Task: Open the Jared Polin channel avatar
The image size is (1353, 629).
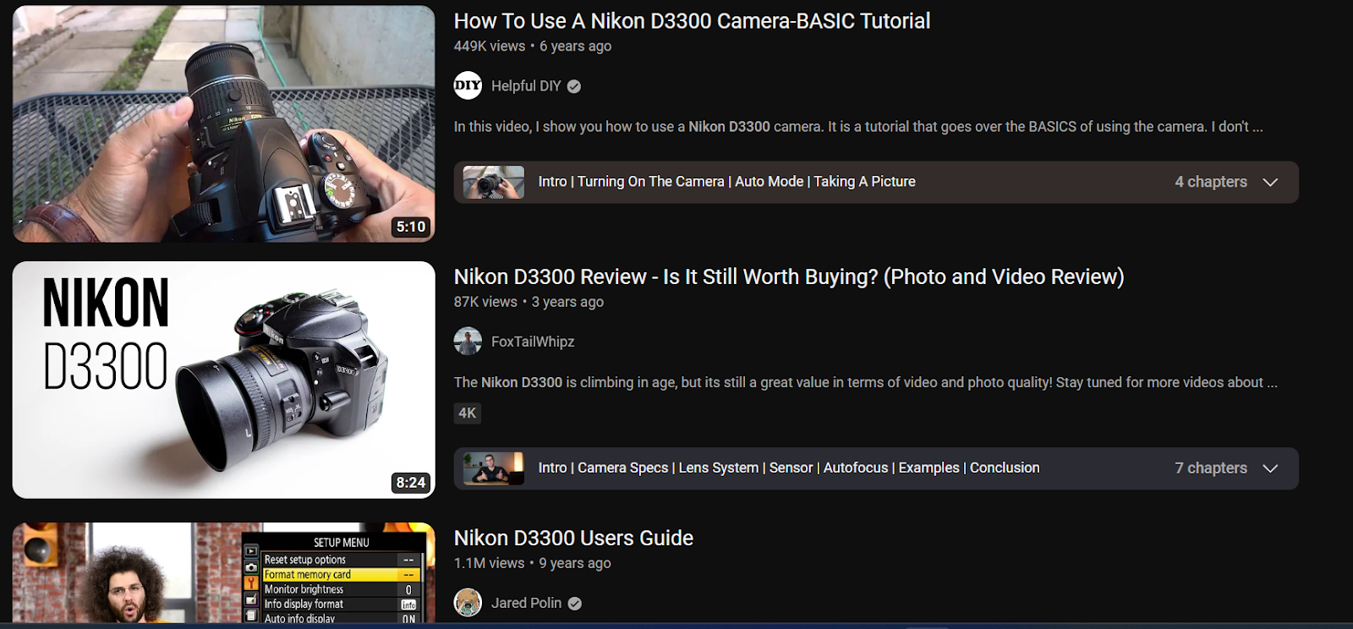Action: 468,603
